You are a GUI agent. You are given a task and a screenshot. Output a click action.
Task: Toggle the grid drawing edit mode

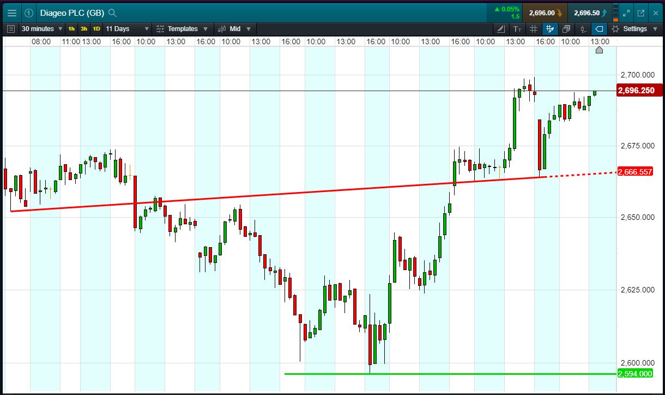(550, 29)
